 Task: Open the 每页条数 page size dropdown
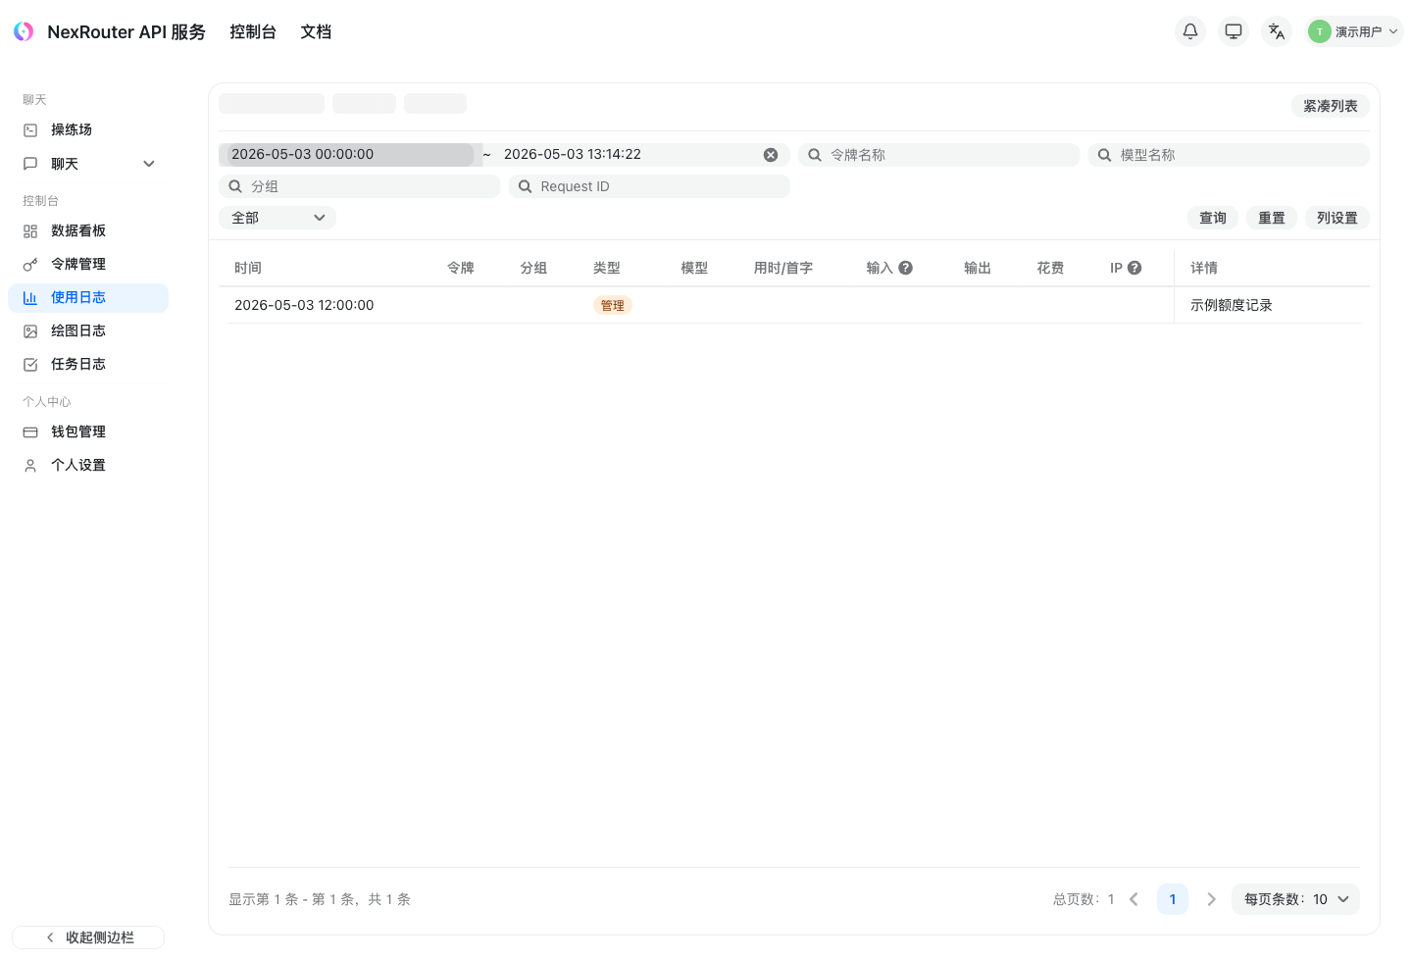pos(1295,899)
